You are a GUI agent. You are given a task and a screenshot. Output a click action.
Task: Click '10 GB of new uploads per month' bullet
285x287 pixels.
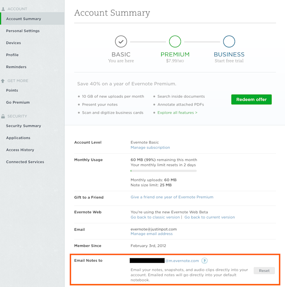tap(113, 96)
